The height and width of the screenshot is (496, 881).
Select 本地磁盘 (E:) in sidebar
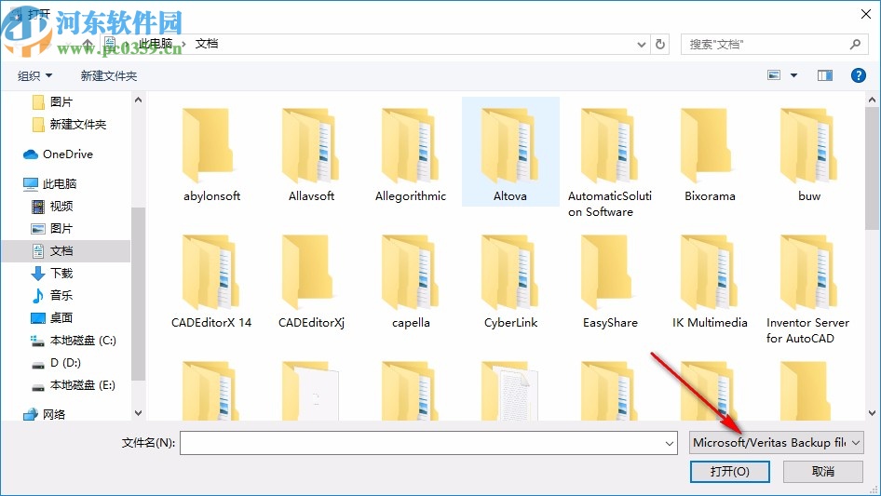click(x=82, y=385)
